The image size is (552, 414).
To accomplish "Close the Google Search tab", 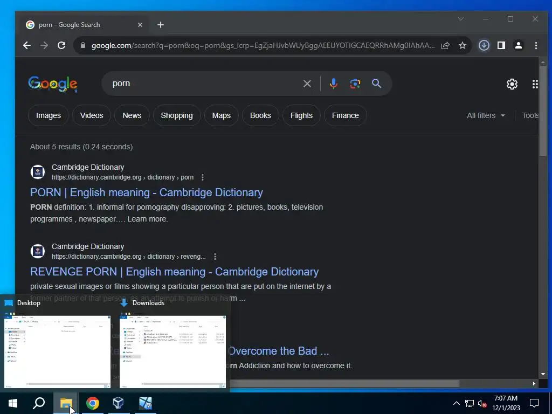I will tap(140, 25).
